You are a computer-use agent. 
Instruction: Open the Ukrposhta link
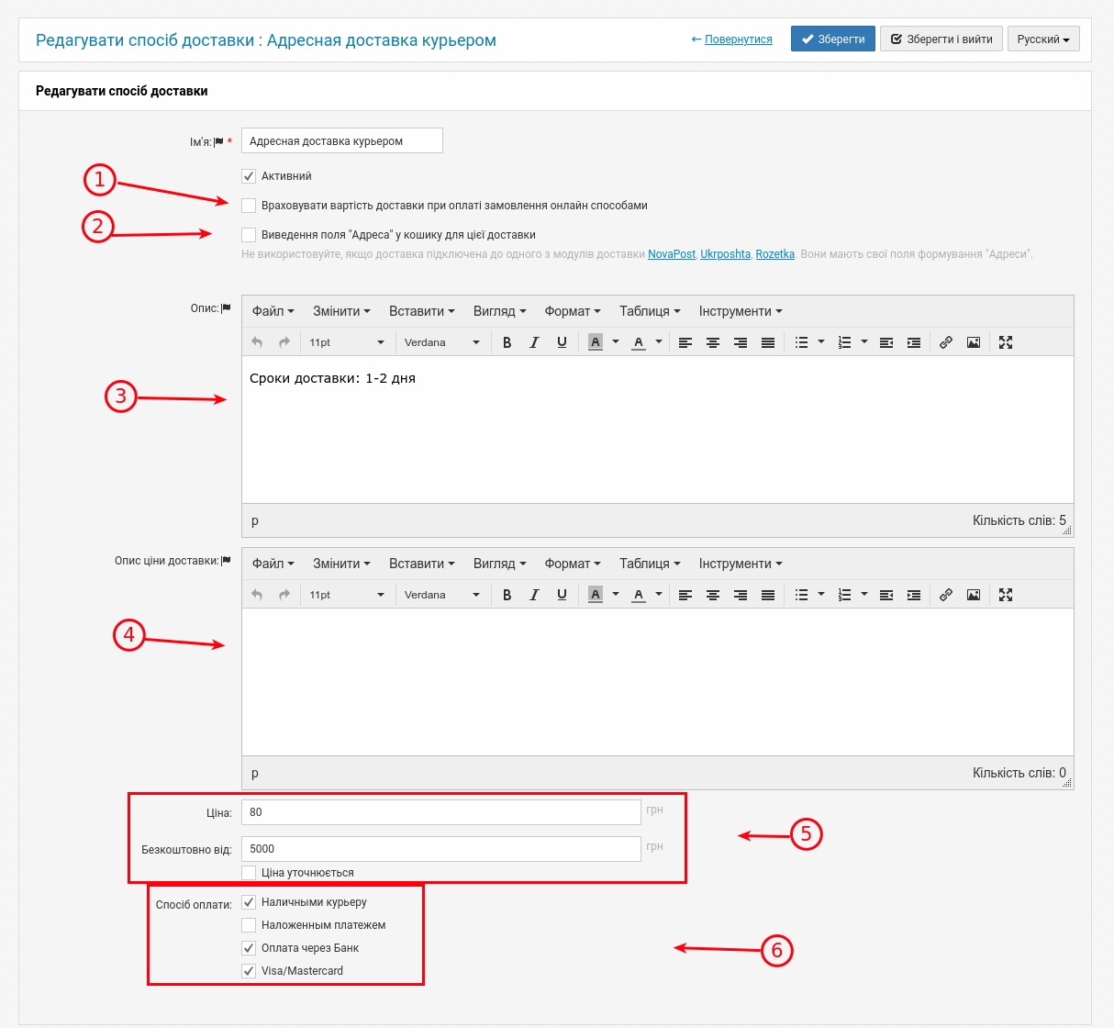click(726, 254)
